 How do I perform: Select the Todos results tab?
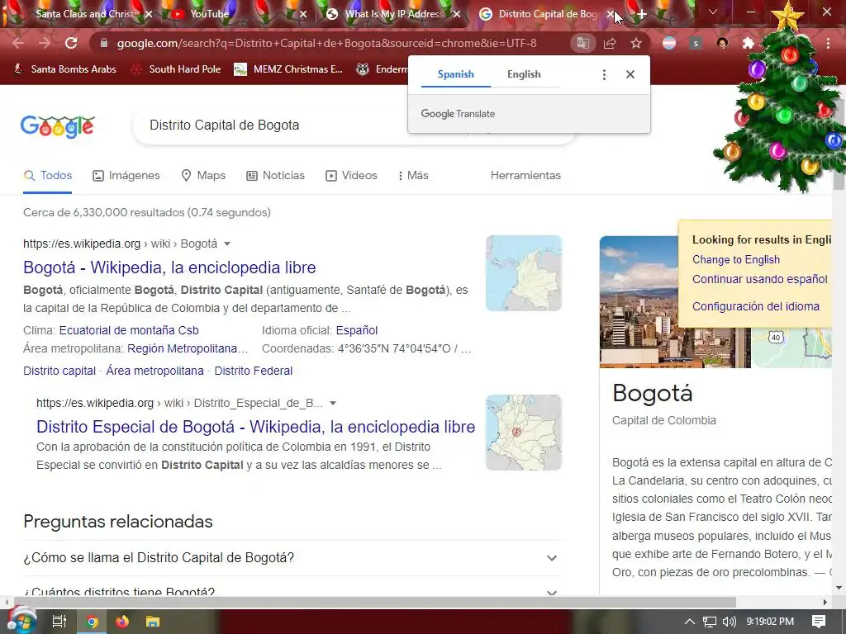pos(47,176)
